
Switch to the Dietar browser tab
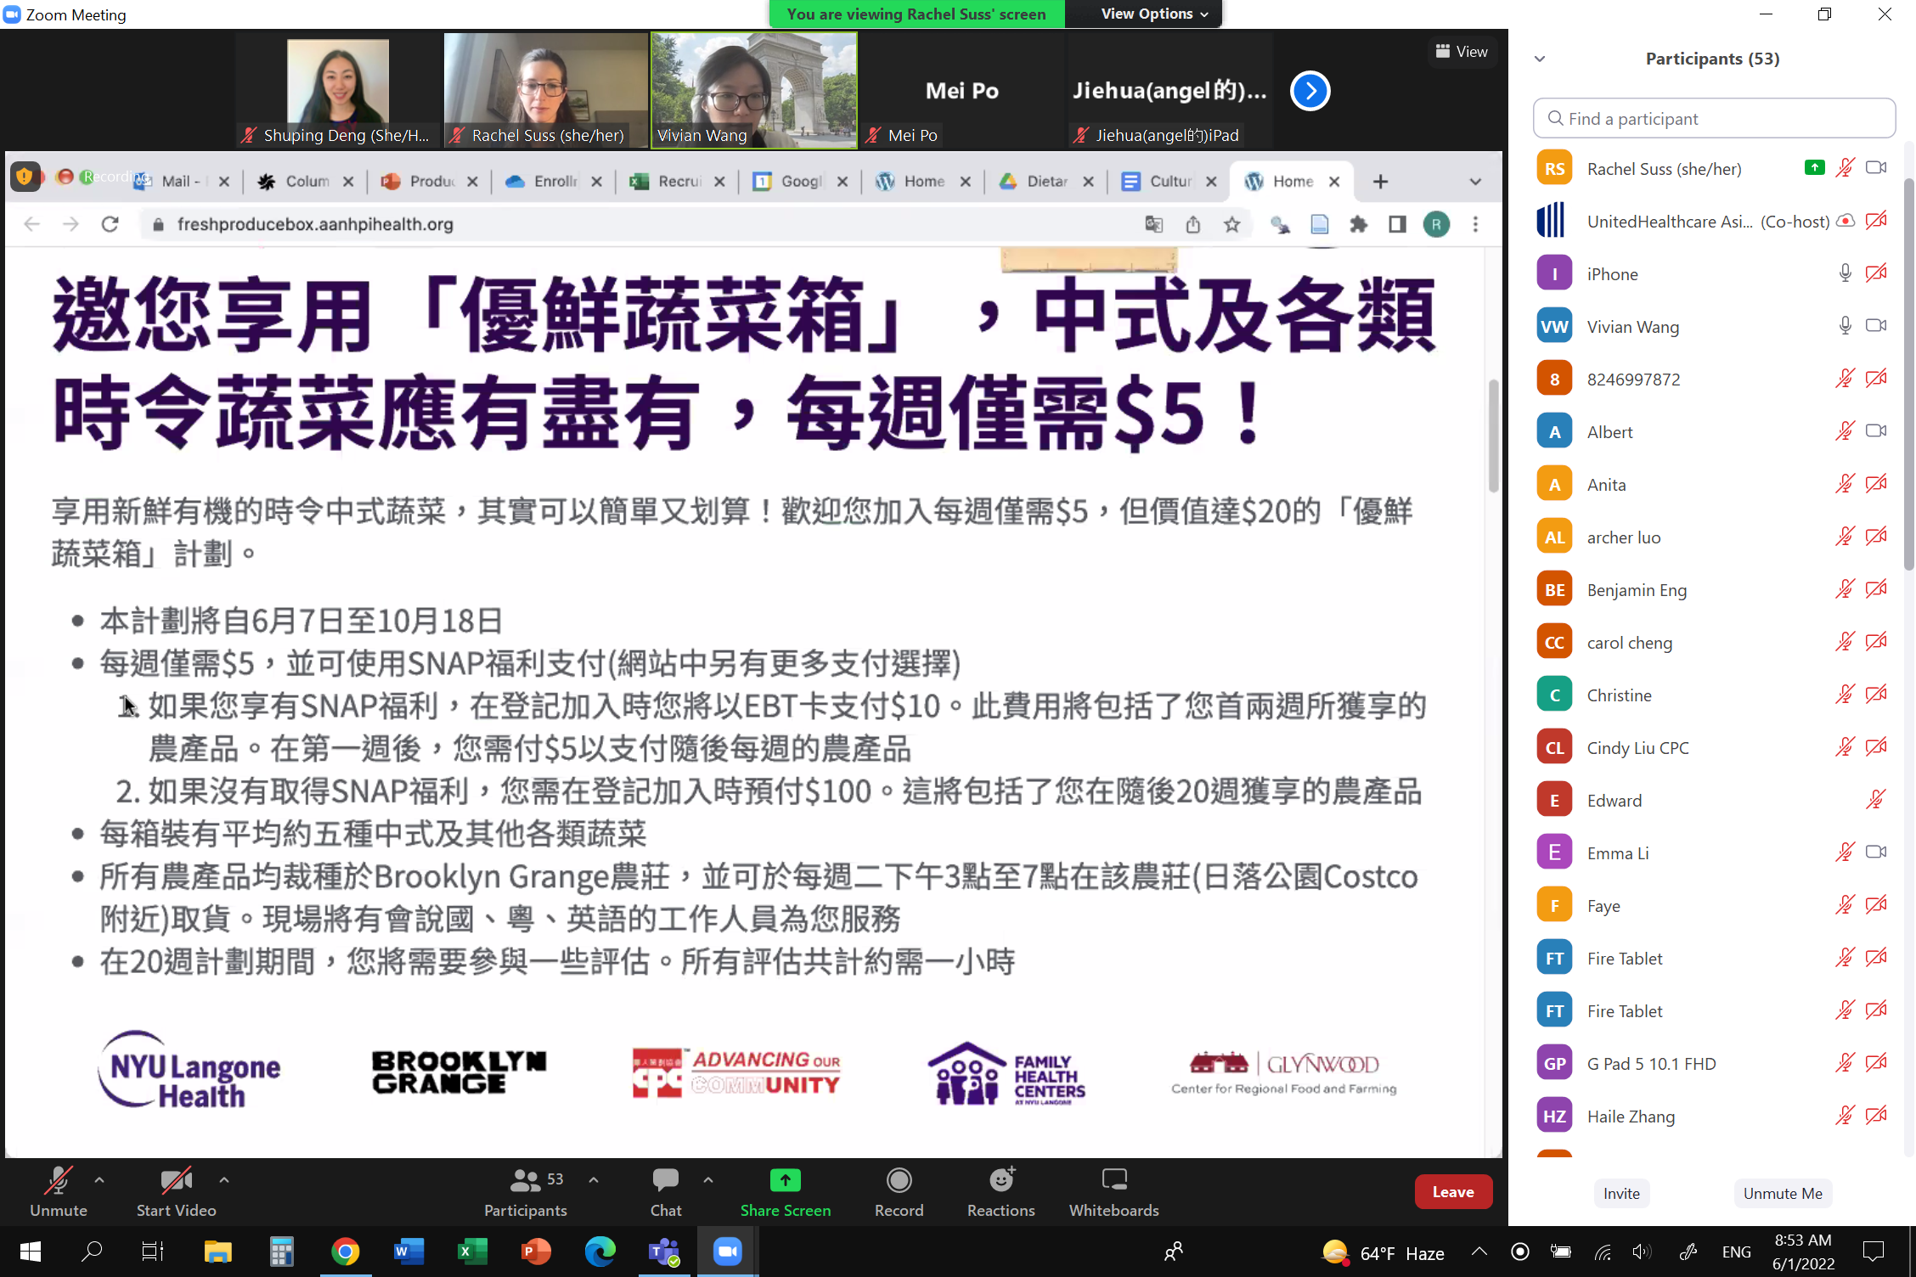1045,181
